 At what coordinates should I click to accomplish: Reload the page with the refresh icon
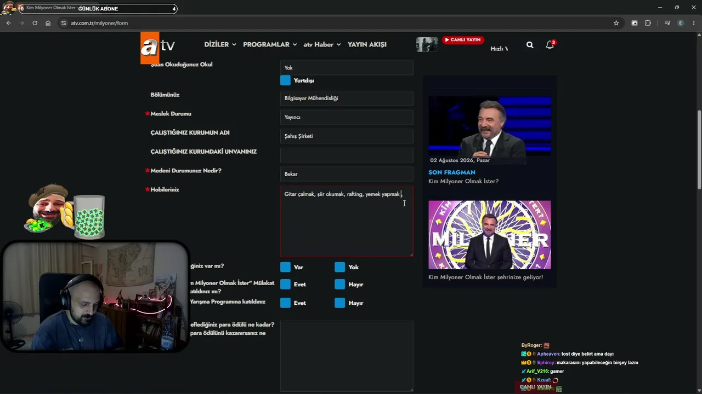coord(35,23)
